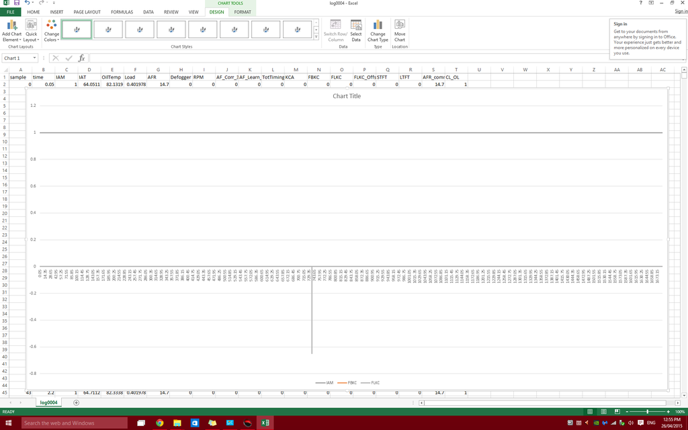This screenshot has height=430, width=688.
Task: Click the Insert Function fx icon
Action: (x=81, y=58)
